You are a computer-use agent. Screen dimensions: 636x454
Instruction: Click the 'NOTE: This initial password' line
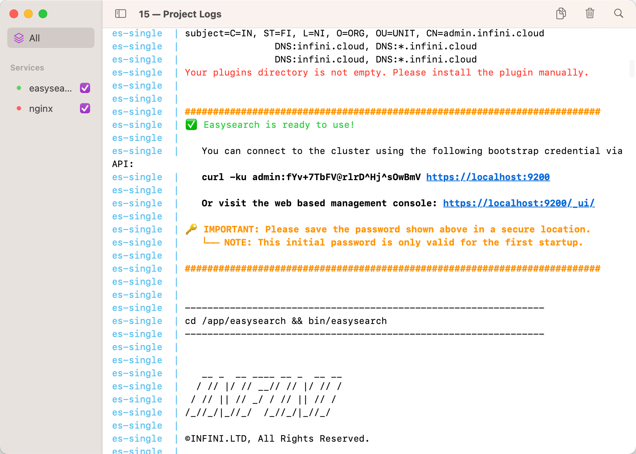(403, 242)
